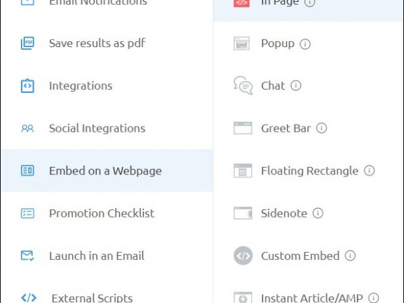
Task: Click the Save results as pdf icon
Action: click(27, 43)
